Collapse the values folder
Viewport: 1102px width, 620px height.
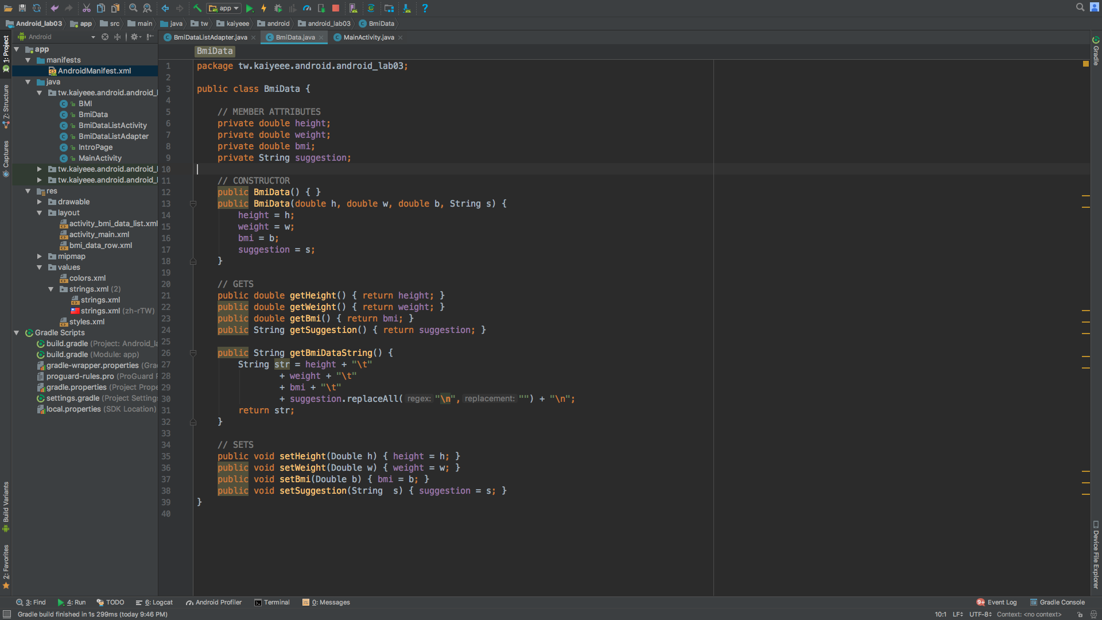(39, 267)
